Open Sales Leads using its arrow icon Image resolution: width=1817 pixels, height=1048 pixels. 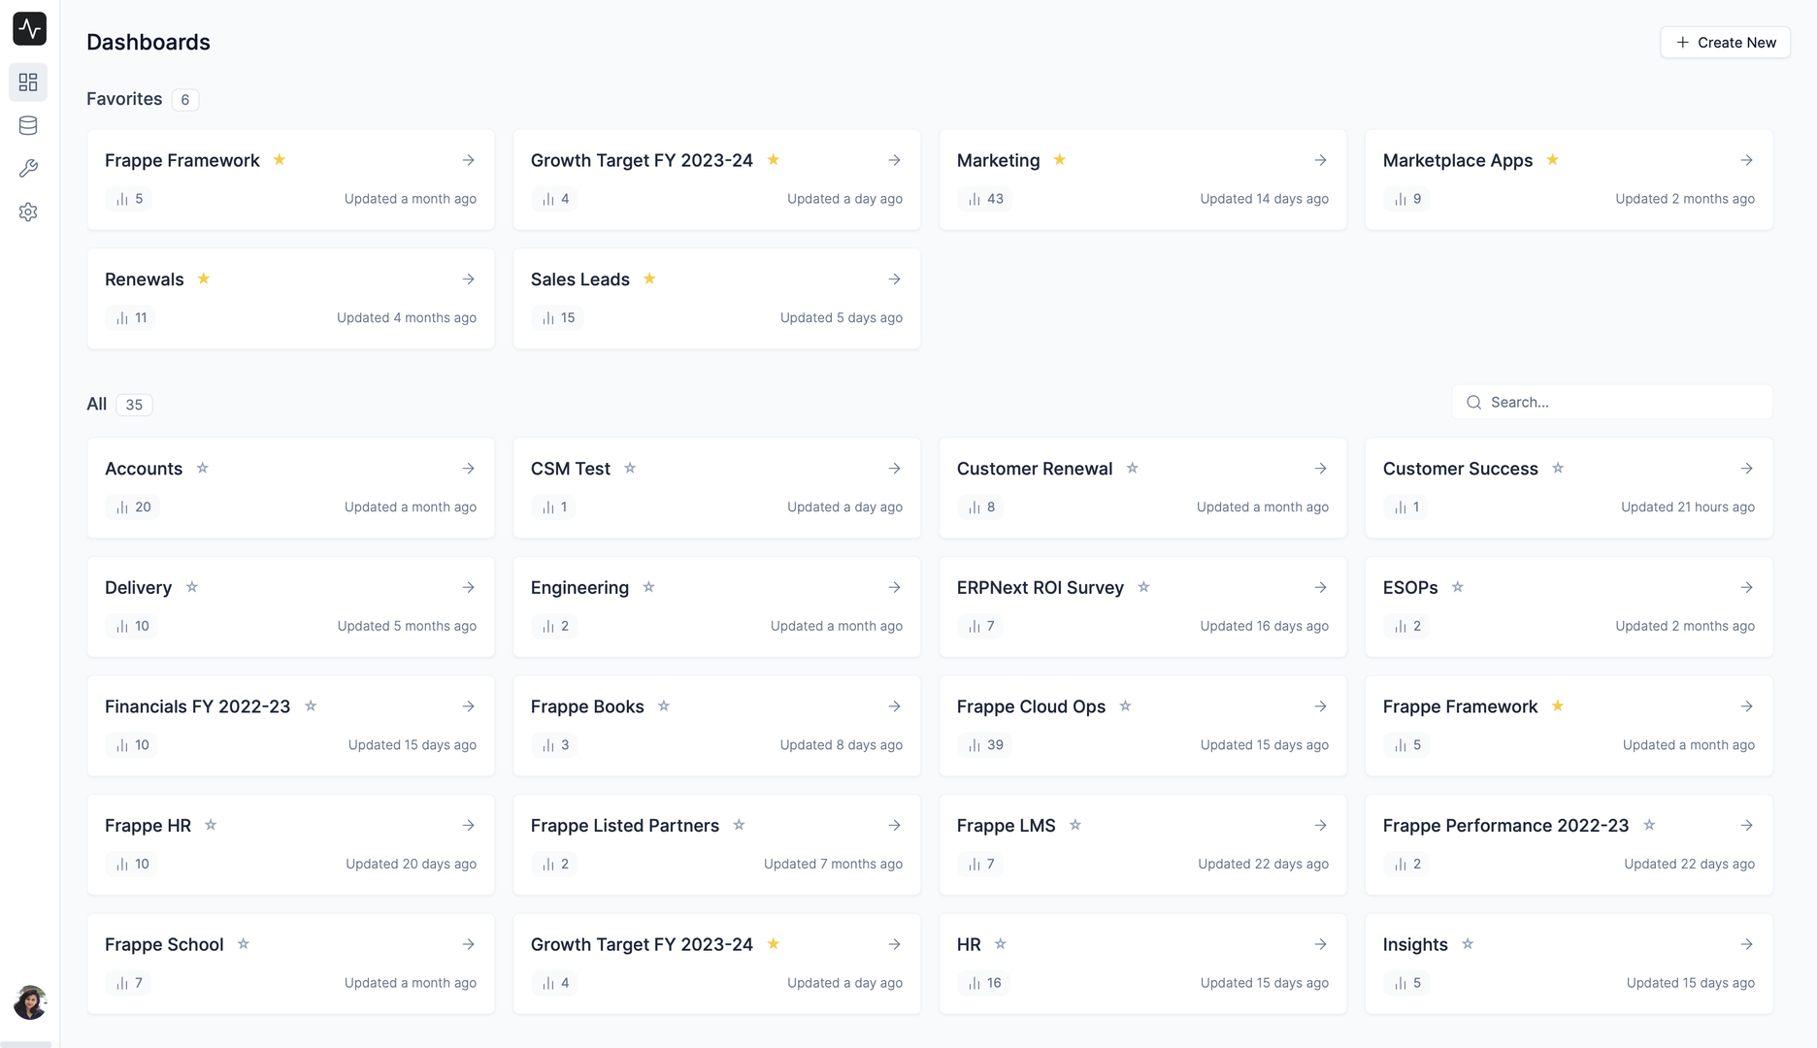894,278
